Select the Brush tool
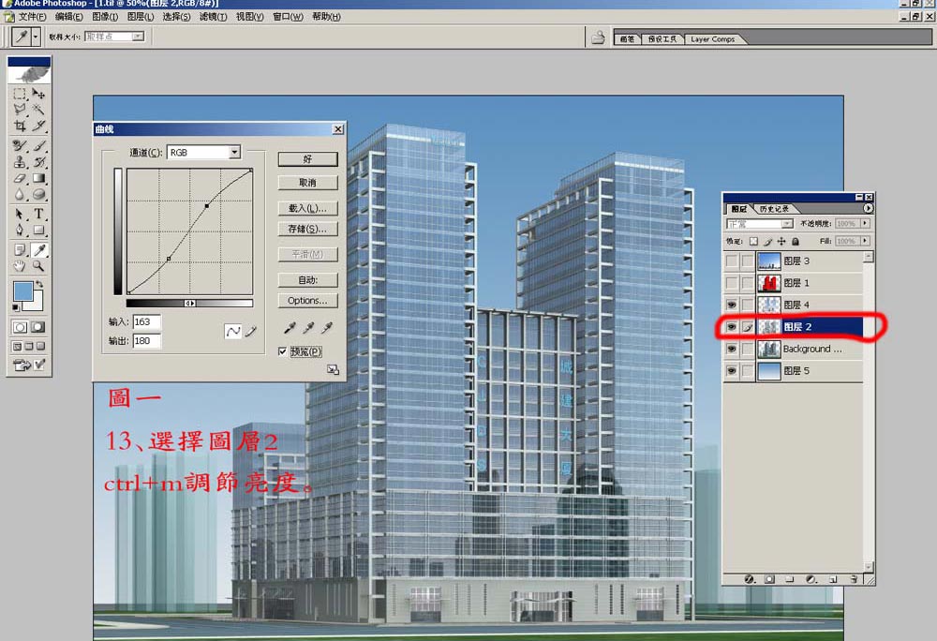The width and height of the screenshot is (937, 641). [x=38, y=145]
